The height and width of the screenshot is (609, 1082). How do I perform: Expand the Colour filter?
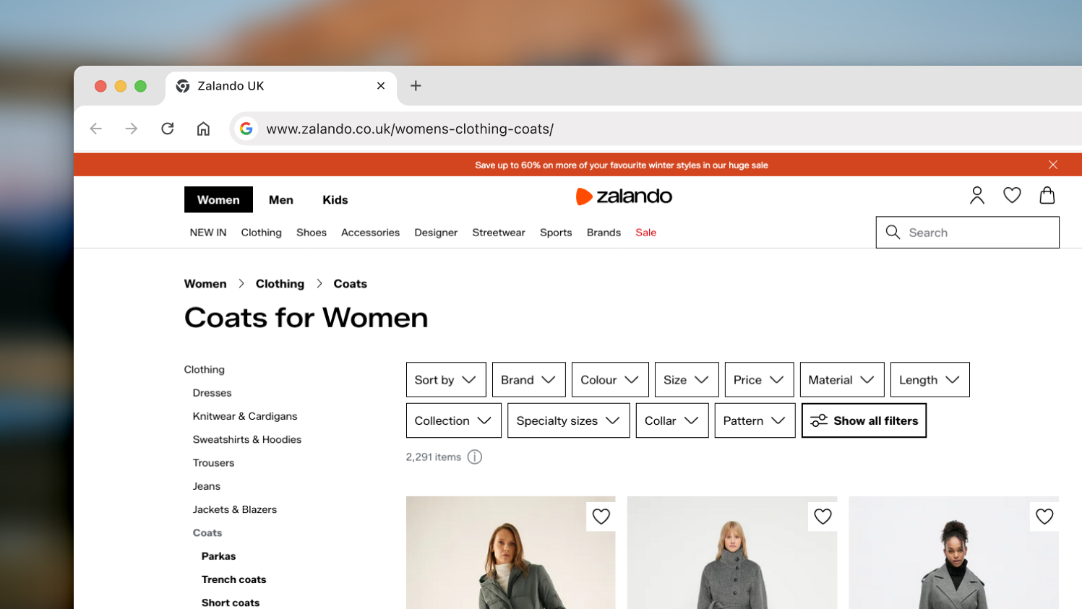click(609, 379)
